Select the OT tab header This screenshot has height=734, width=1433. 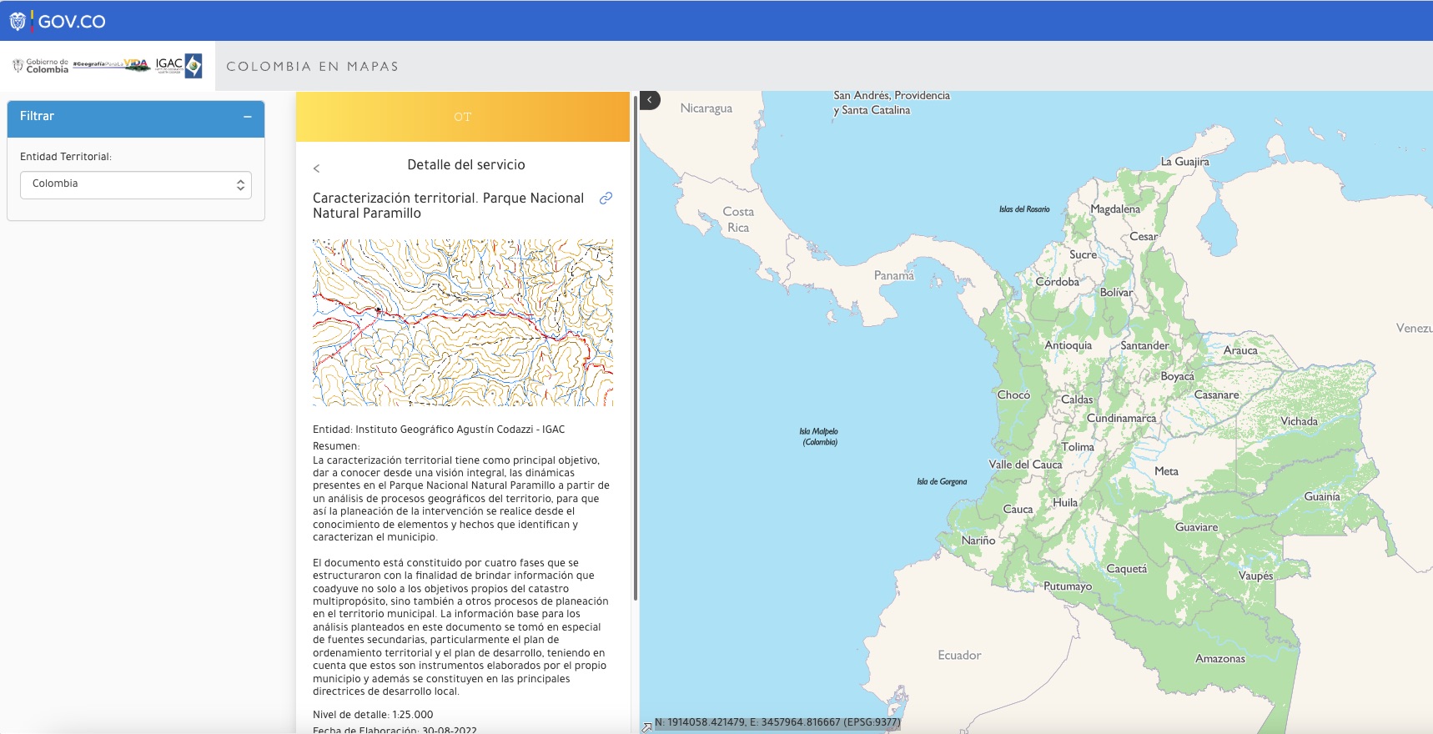click(463, 117)
